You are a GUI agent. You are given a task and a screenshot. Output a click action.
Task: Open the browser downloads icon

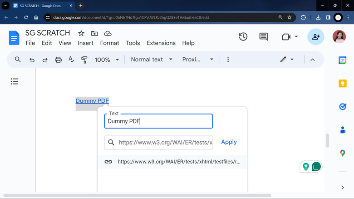(318, 17)
